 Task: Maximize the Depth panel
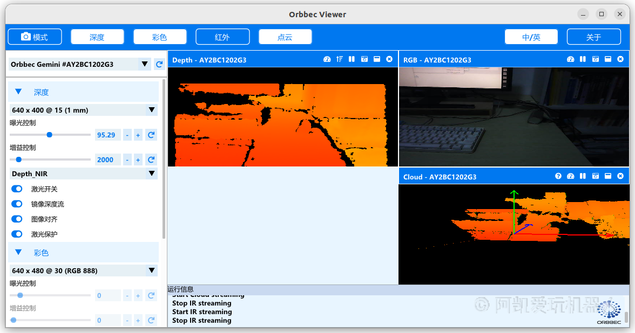[x=377, y=59]
